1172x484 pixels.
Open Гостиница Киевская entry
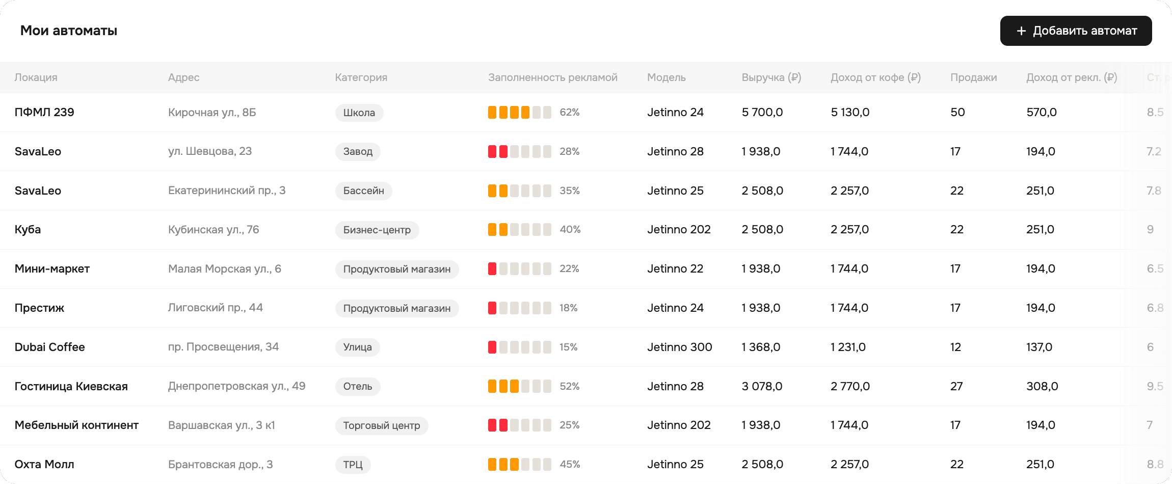pyautogui.click(x=71, y=386)
